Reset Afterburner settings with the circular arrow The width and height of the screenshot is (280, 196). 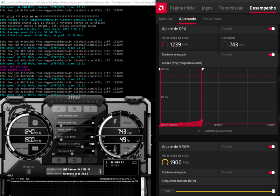[x=75, y=160]
